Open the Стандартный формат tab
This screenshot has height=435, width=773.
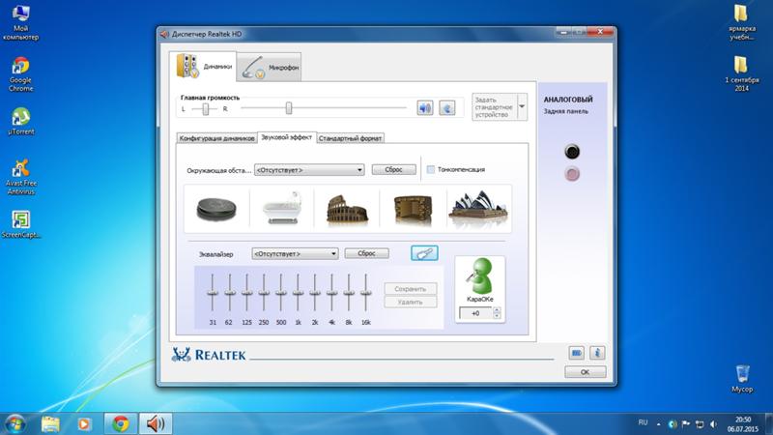coord(350,138)
